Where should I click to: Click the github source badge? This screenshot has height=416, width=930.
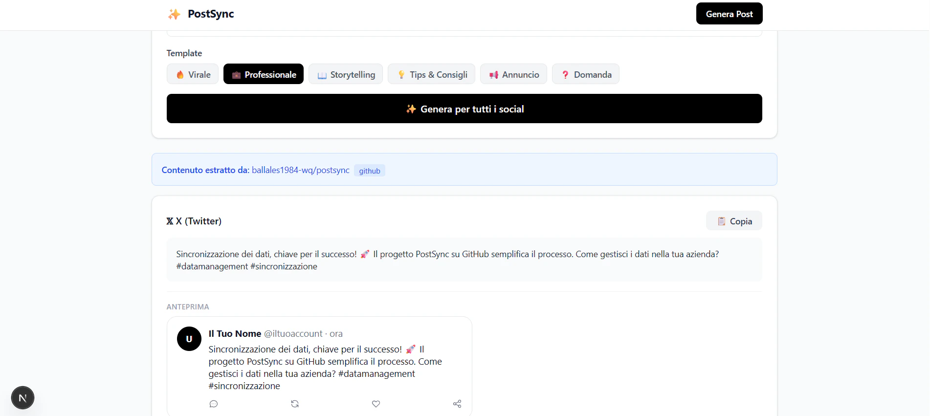click(x=370, y=171)
